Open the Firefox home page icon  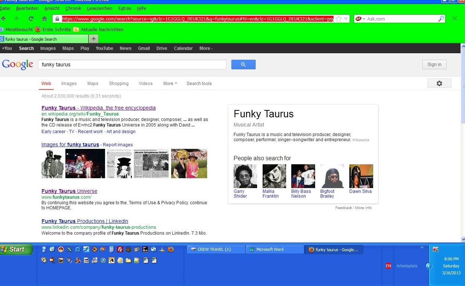pos(44,19)
